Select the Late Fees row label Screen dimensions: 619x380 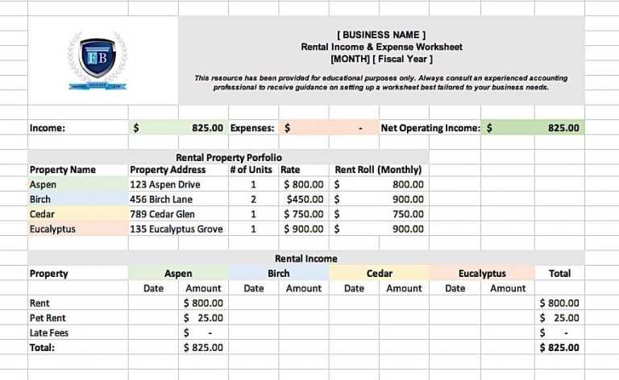click(x=77, y=332)
